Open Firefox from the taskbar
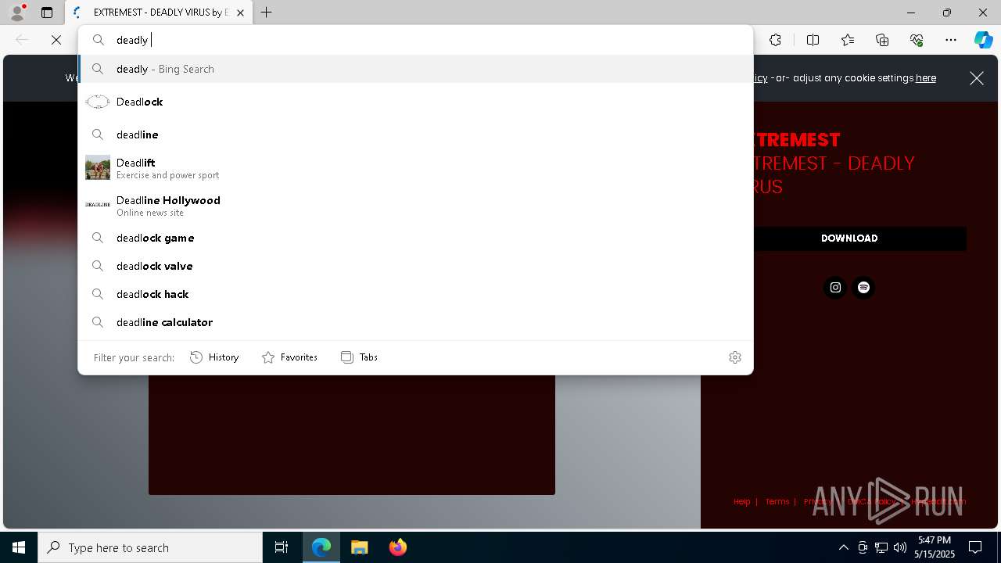 point(397,547)
